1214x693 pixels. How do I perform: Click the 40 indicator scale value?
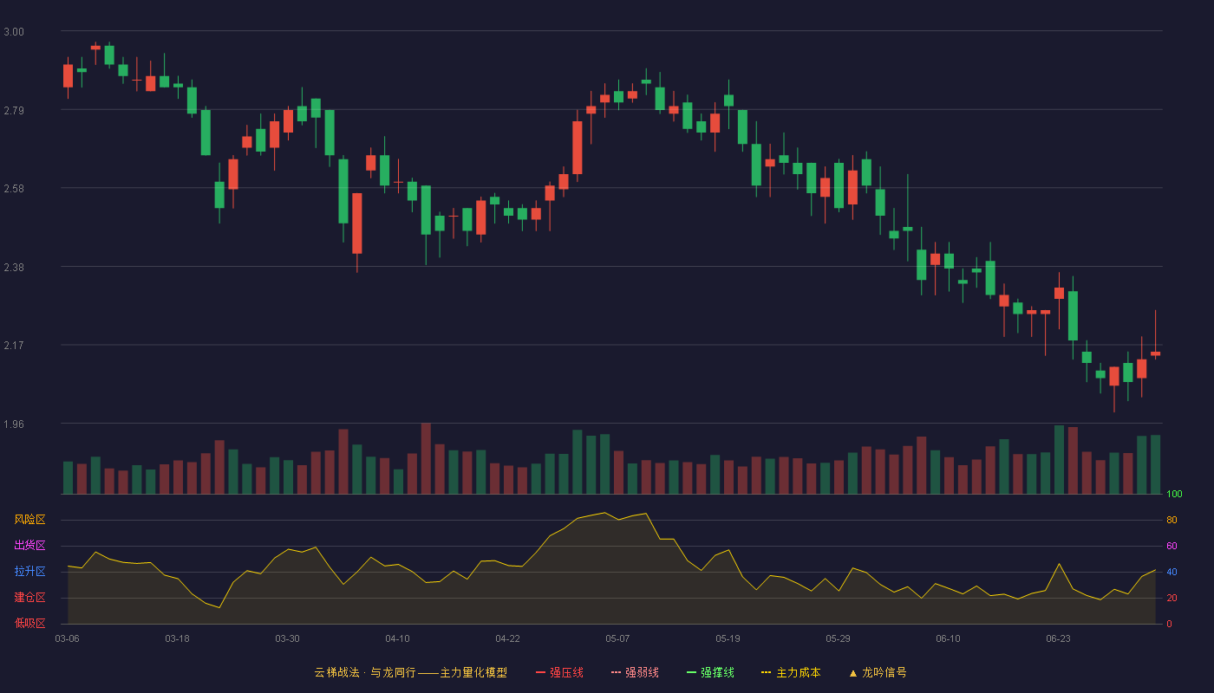coord(1172,572)
